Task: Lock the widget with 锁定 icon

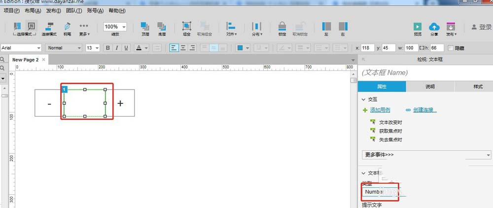Action: [282, 27]
